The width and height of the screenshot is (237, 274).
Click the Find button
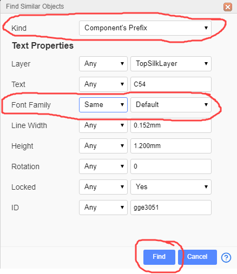click(x=159, y=257)
